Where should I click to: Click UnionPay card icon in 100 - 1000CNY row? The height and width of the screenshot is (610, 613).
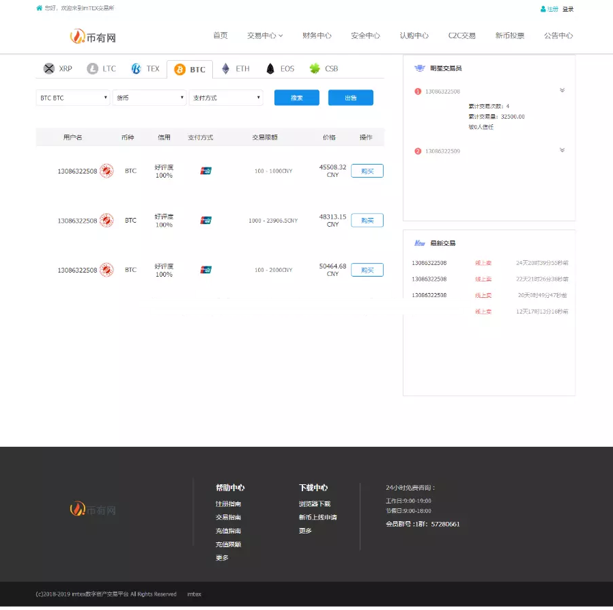point(205,171)
